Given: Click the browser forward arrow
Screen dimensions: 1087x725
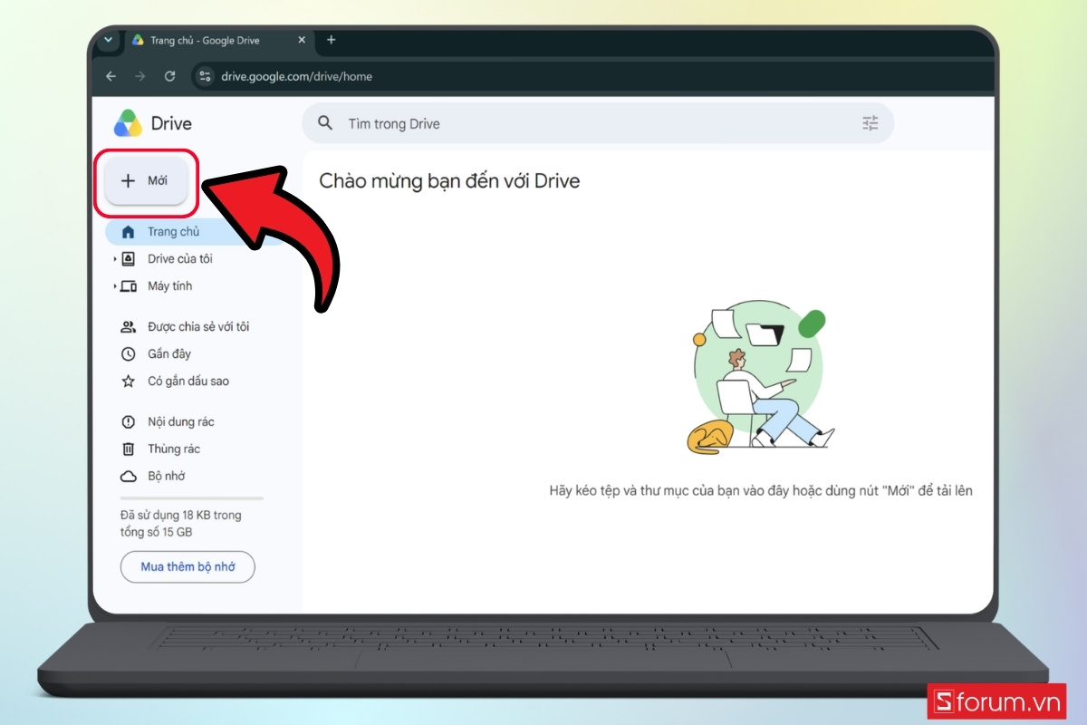Looking at the screenshot, I should [x=139, y=76].
